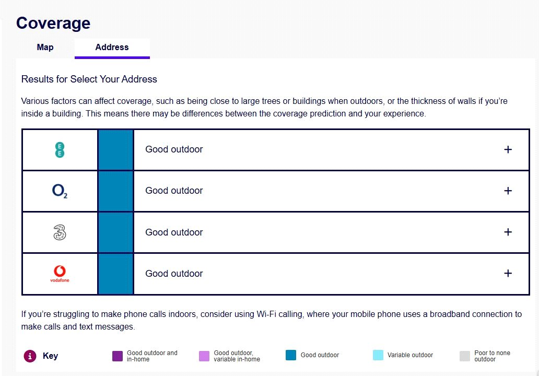The width and height of the screenshot is (539, 376).
Task: Click the O2 network logo
Action: click(60, 191)
